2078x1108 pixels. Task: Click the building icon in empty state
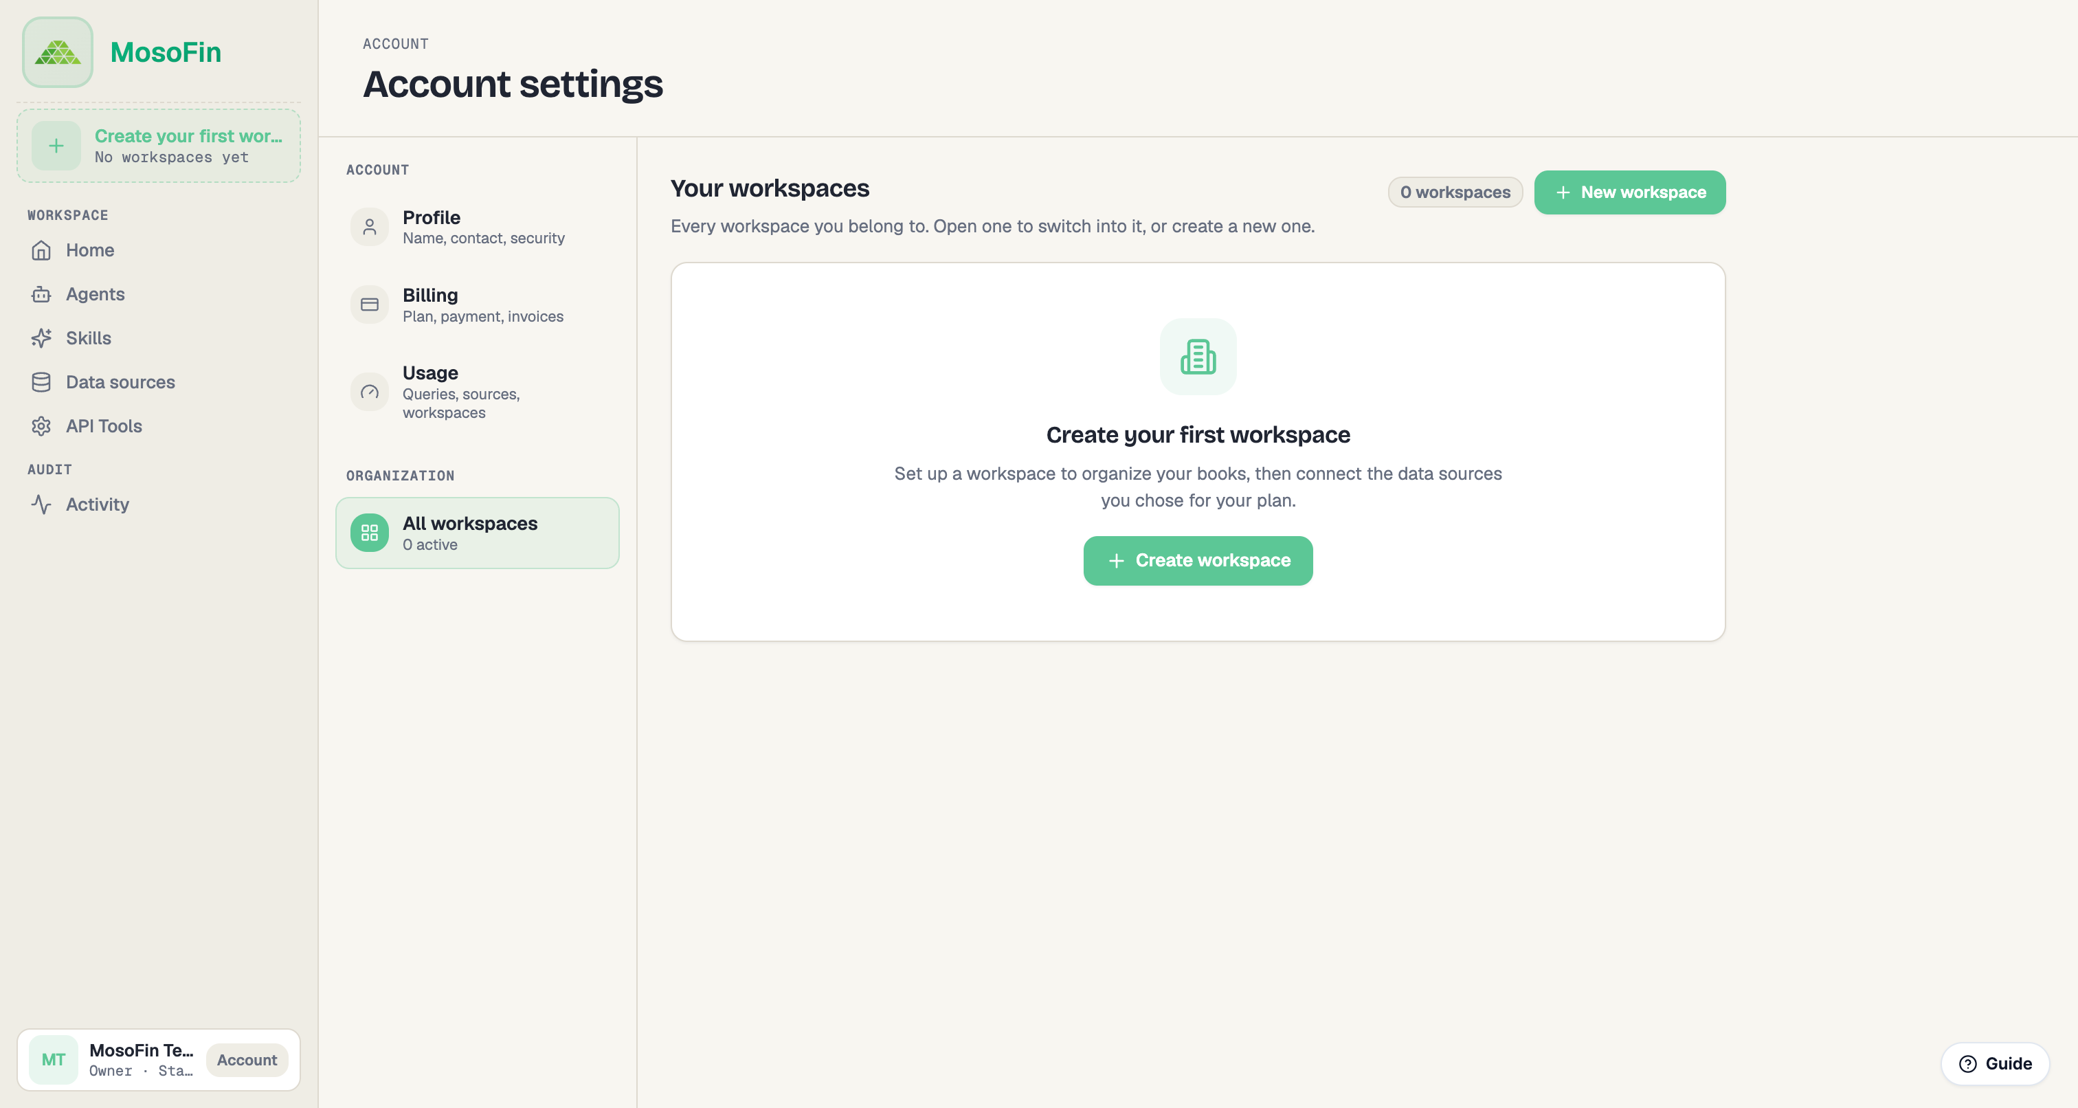(1198, 357)
